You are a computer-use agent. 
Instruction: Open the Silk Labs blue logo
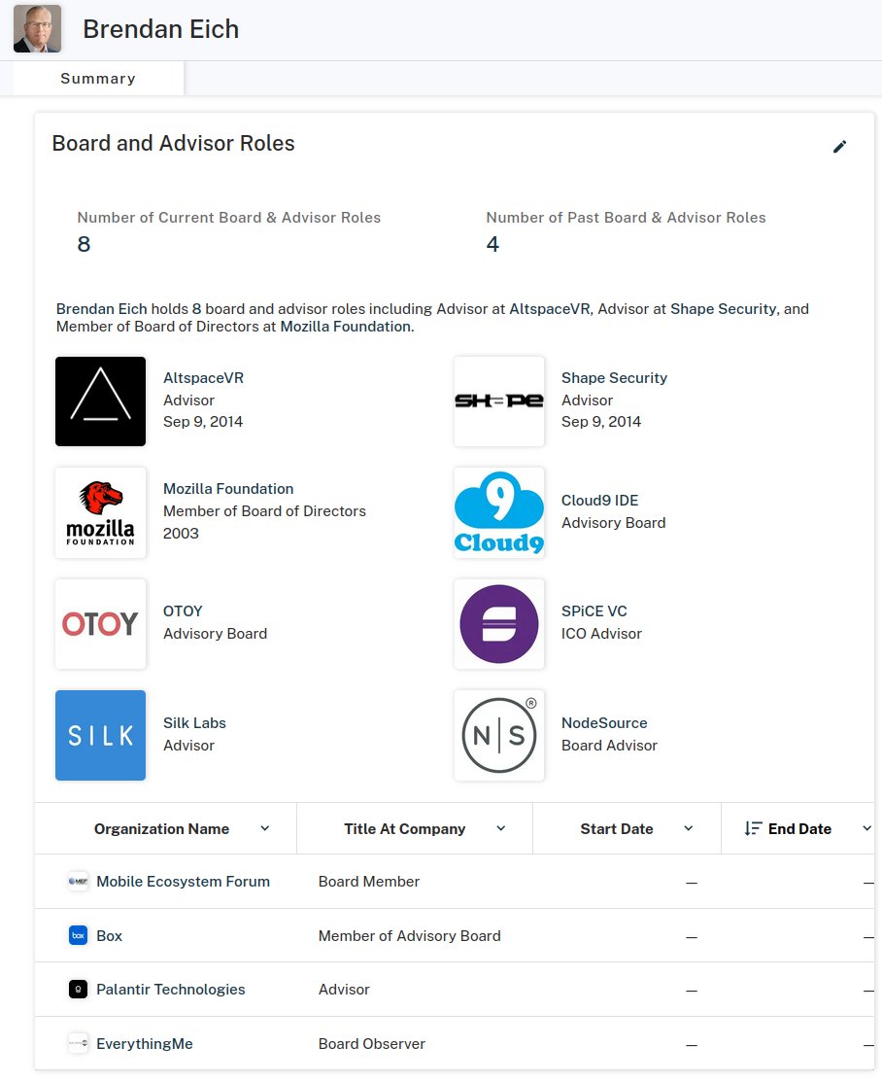(100, 735)
